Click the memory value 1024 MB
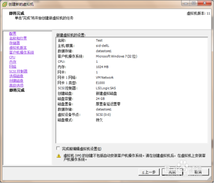The width and height of the screenshot is (214, 183). point(102,67)
